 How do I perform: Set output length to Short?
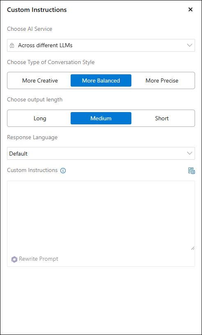[162, 118]
